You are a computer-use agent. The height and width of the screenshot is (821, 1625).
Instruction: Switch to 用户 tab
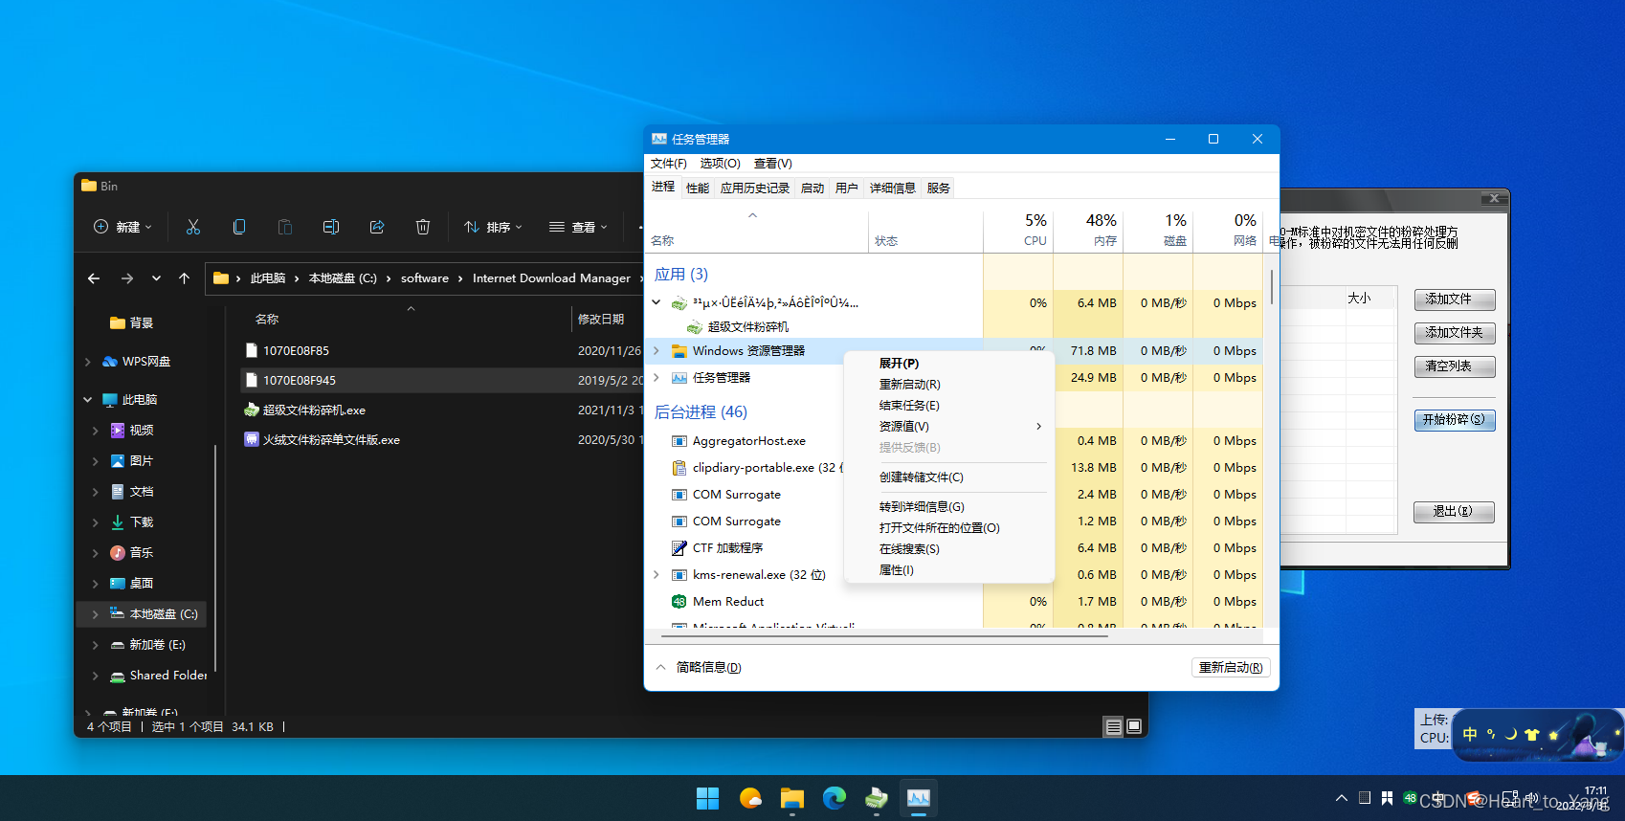pos(847,189)
